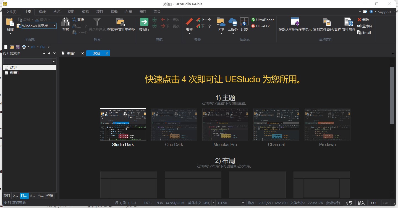Screen dimensions: 398x208
Task: Select the Studio Dark theme thumbnail
Action: pos(123,125)
